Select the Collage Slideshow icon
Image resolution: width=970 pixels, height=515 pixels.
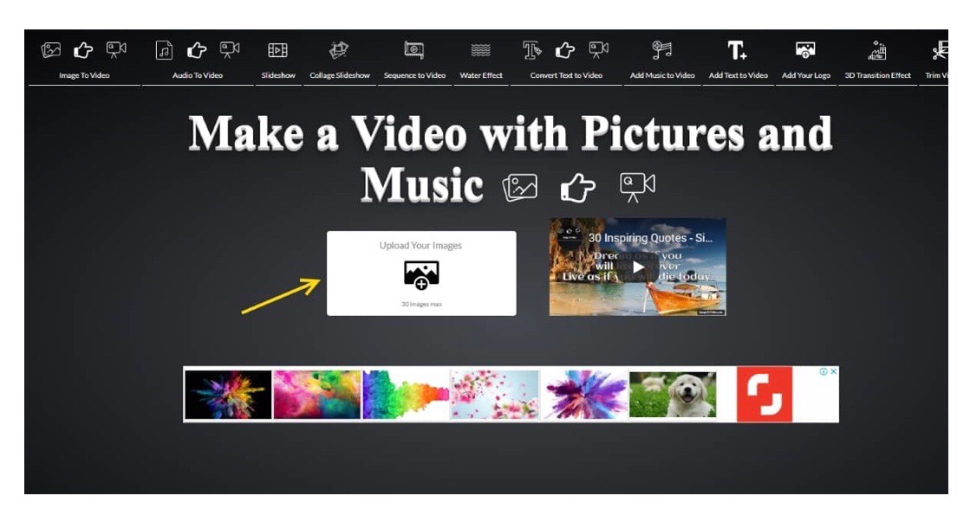click(x=339, y=51)
